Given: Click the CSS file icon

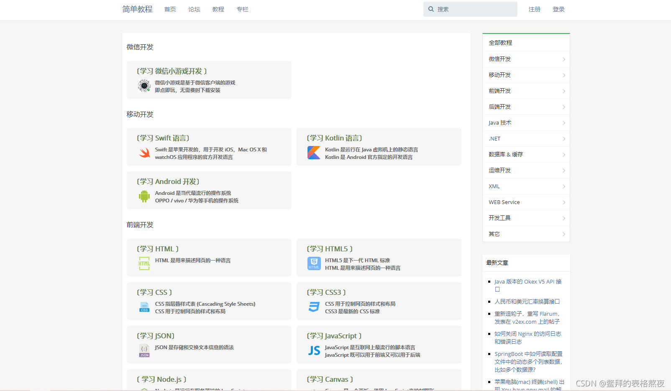Looking at the screenshot, I should 144,307.
